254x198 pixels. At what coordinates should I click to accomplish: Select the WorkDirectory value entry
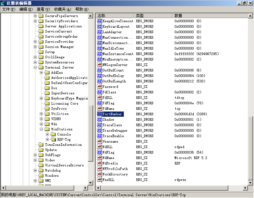115,174
